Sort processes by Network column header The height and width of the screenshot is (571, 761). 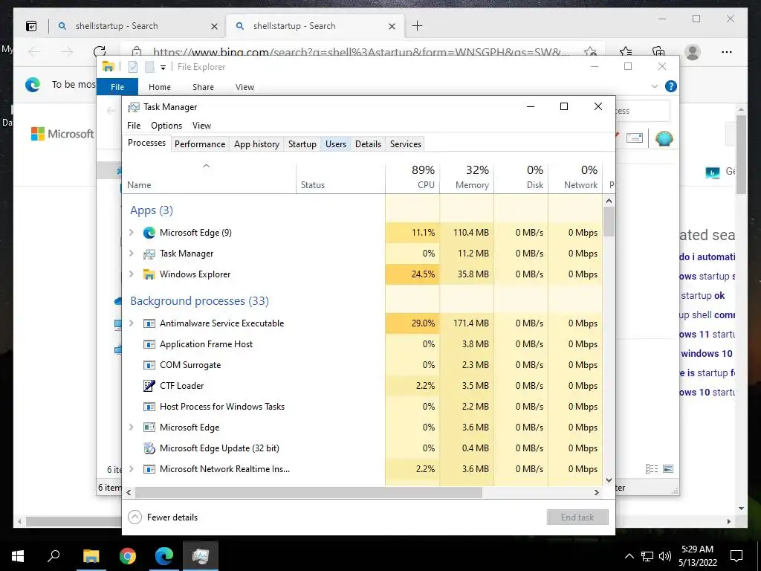point(576,178)
